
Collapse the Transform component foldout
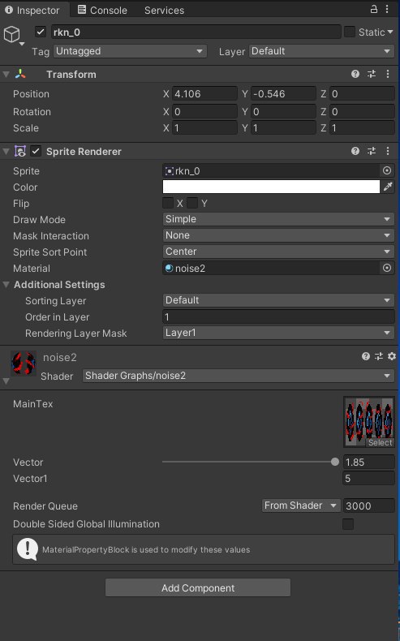[x=6, y=74]
